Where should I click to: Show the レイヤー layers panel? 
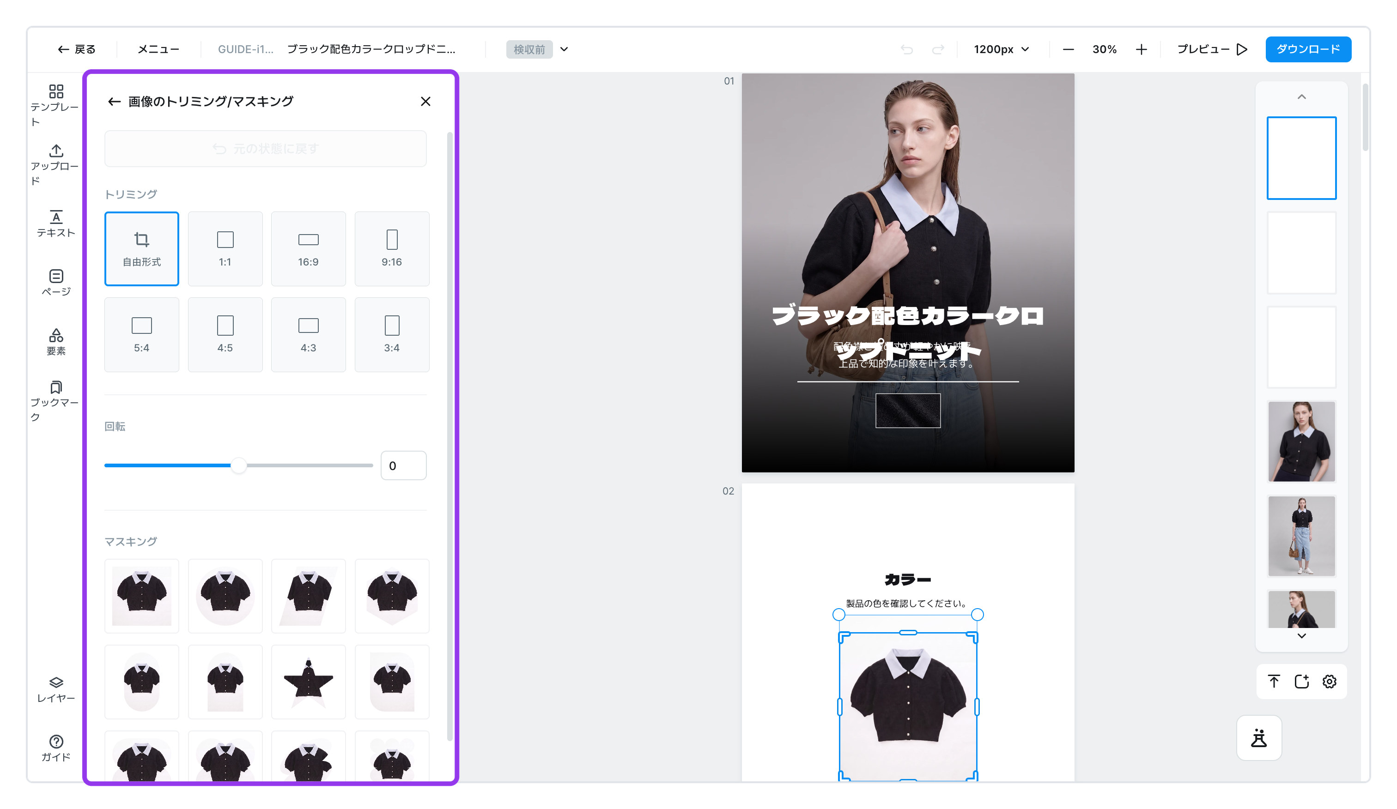tap(56, 689)
